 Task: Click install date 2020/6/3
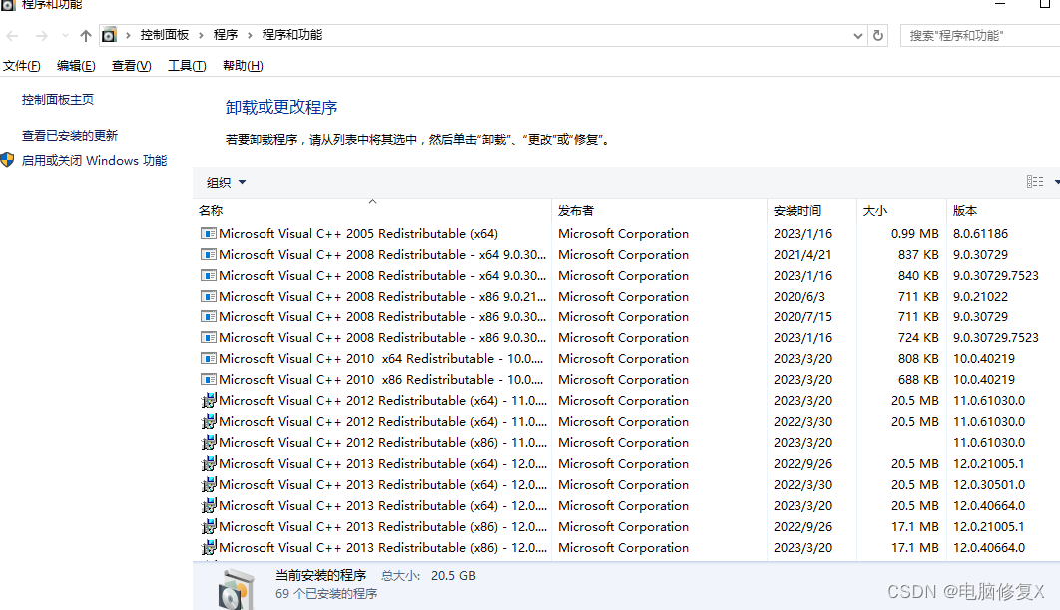pos(799,297)
